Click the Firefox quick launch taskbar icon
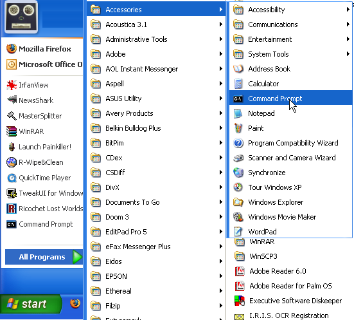The image size is (354, 320). coord(75,303)
